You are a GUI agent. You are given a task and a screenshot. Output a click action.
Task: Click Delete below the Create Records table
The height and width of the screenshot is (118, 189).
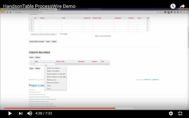[x=38, y=68]
